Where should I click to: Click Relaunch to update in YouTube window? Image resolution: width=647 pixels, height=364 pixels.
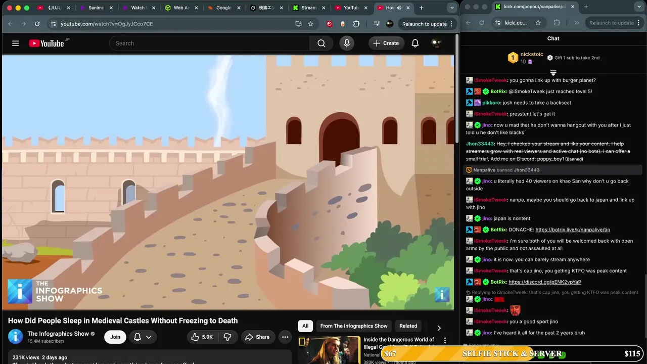[425, 24]
